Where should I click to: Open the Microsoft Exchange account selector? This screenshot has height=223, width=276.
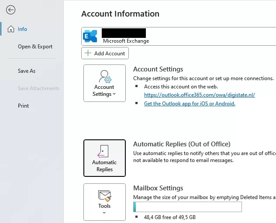pyautogui.click(x=179, y=36)
